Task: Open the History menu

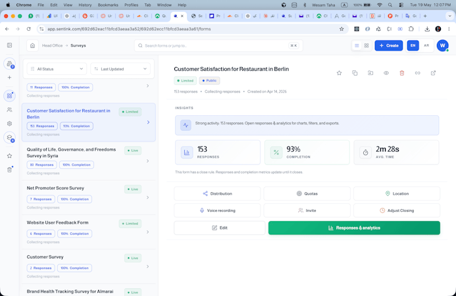Action: pyautogui.click(x=85, y=5)
